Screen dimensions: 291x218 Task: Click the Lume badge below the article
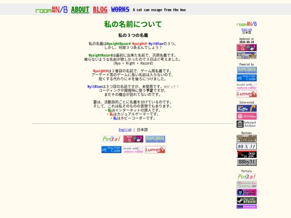point(155,150)
